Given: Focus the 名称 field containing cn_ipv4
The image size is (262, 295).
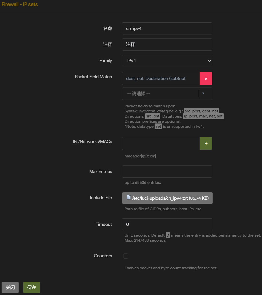Looking at the screenshot, I should click(167, 28).
